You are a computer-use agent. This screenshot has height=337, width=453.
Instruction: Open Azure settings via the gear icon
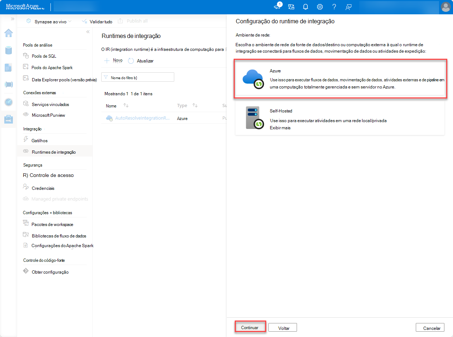[x=320, y=6]
